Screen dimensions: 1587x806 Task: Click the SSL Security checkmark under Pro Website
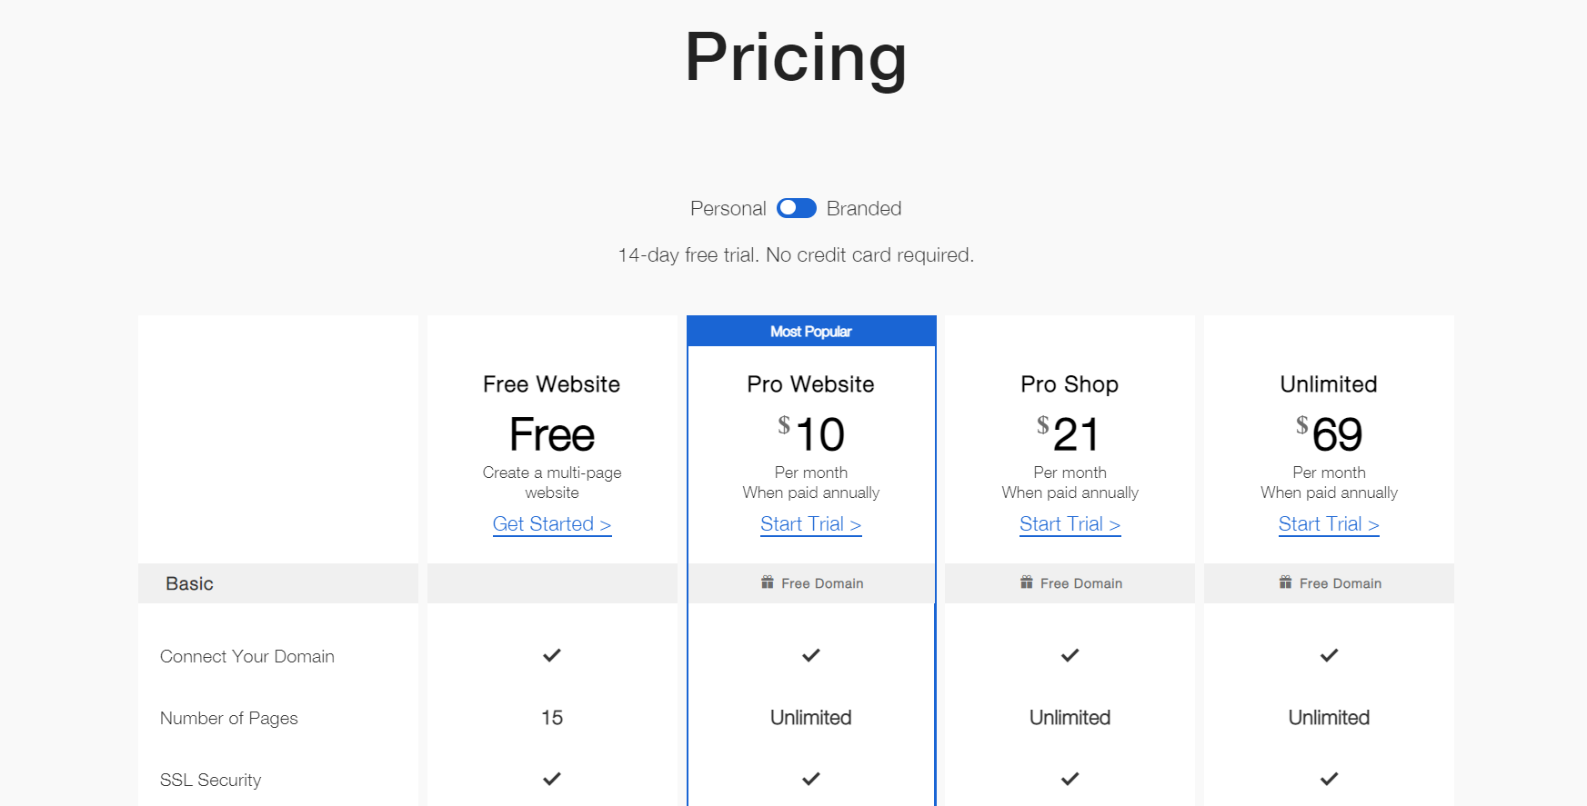pyautogui.click(x=810, y=779)
